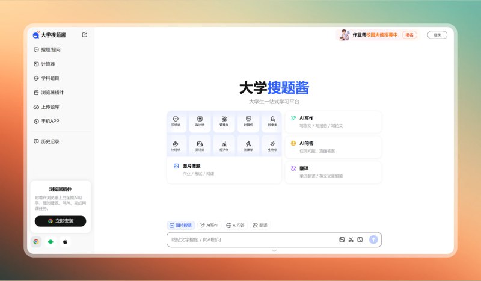
Task: Switch to 翻译 tab above input box
Action: coord(260,226)
